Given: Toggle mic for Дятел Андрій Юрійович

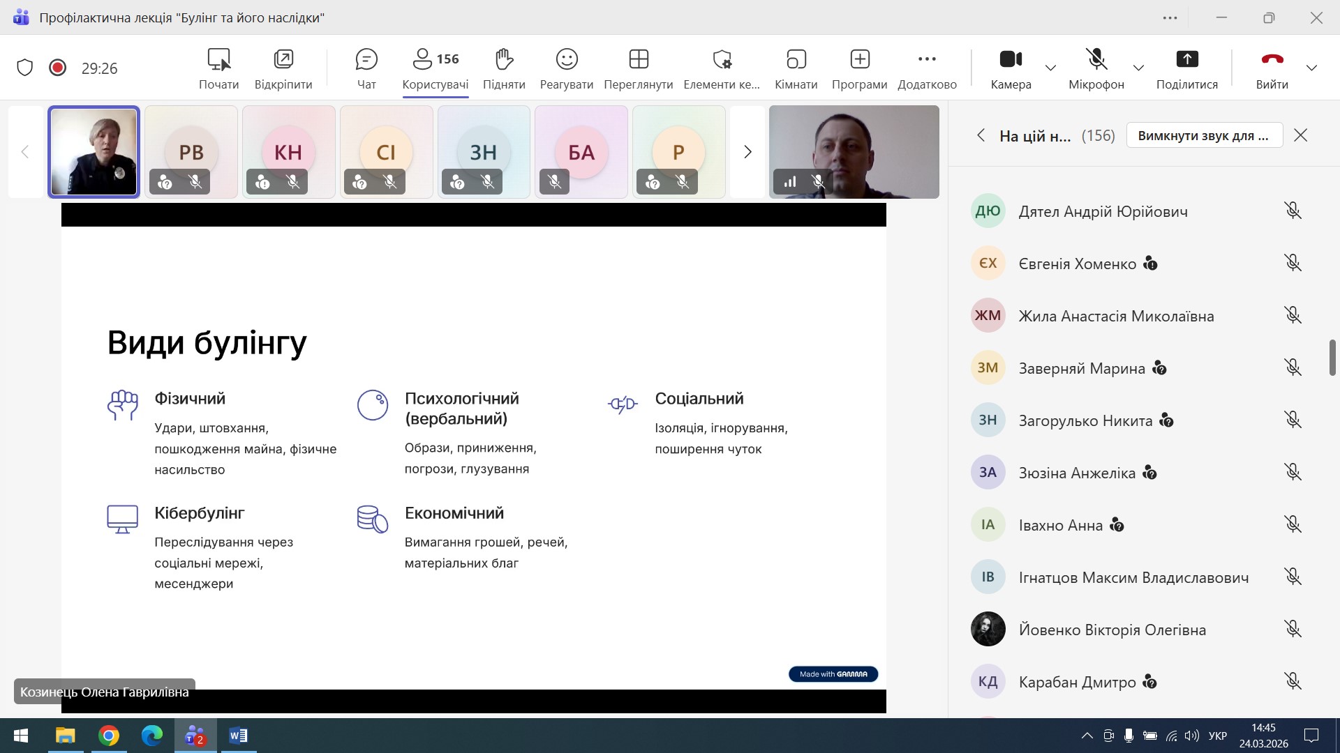Looking at the screenshot, I should [x=1293, y=211].
